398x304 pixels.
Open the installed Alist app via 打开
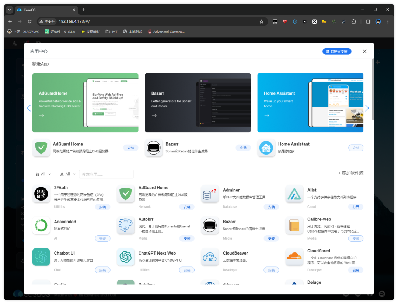coord(356,207)
